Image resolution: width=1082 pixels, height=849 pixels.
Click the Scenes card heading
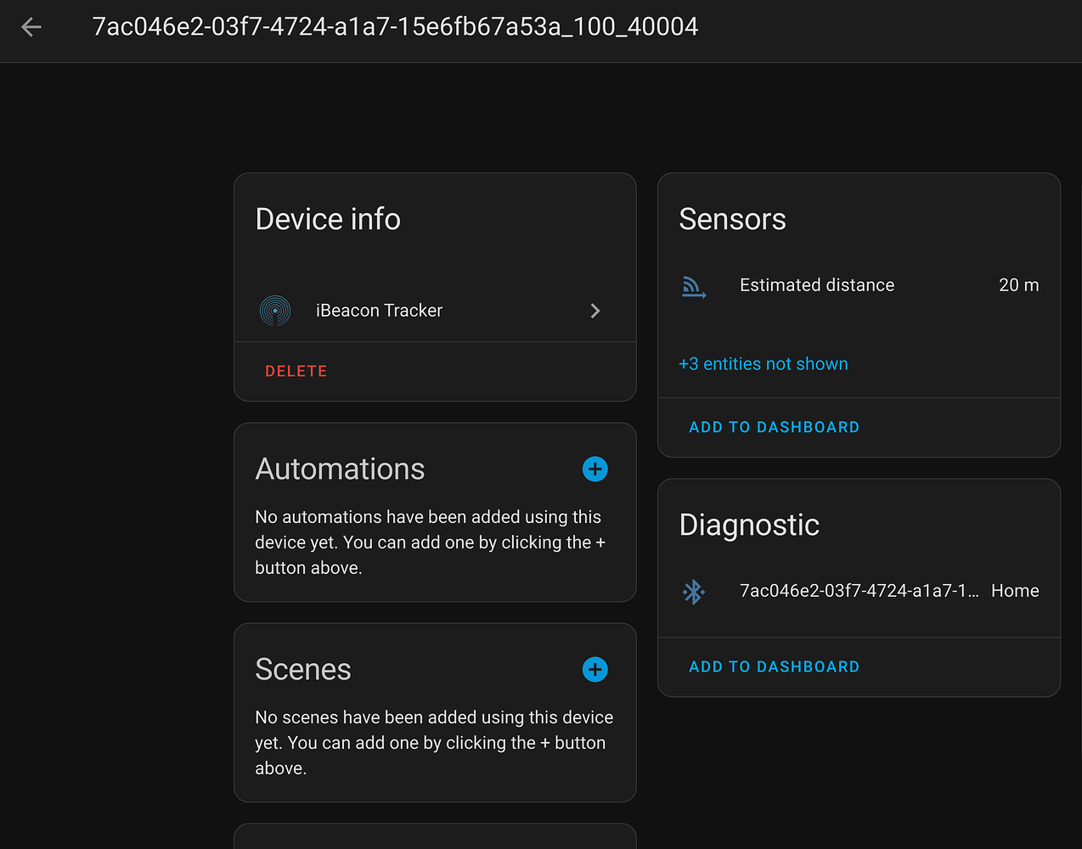303,669
